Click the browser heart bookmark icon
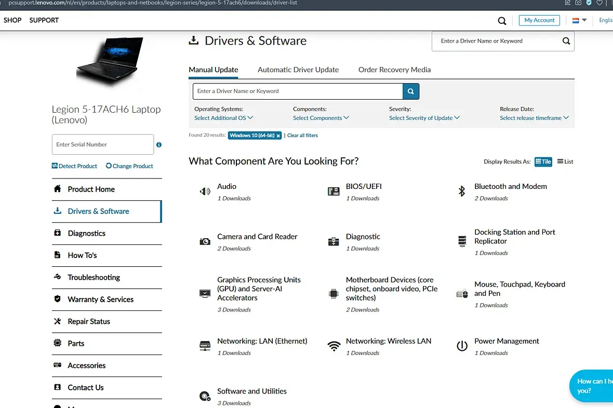The image size is (613, 408). click(599, 3)
